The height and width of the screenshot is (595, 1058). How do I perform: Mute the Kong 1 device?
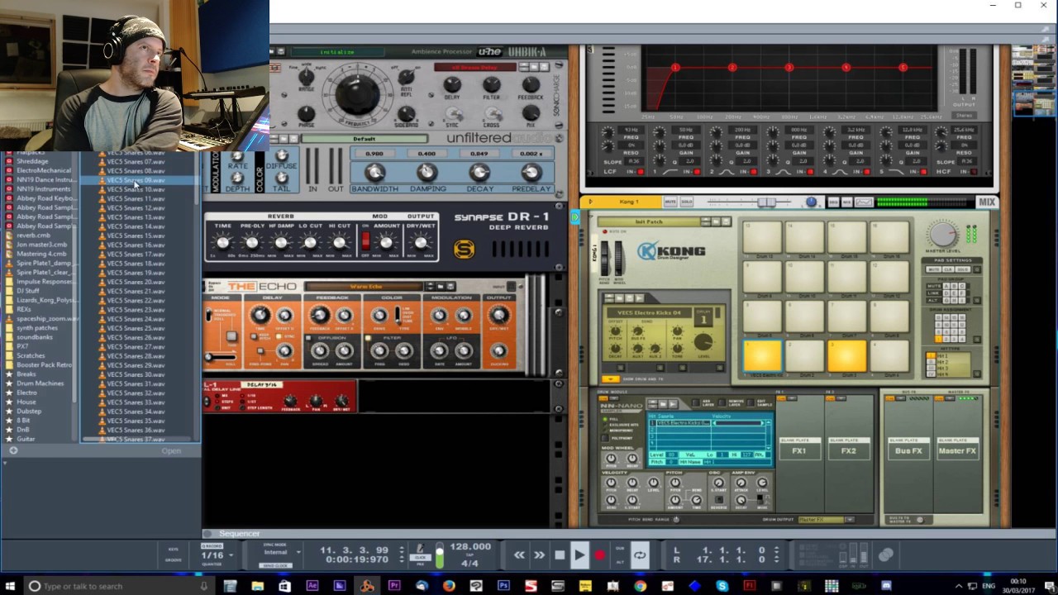pyautogui.click(x=670, y=202)
